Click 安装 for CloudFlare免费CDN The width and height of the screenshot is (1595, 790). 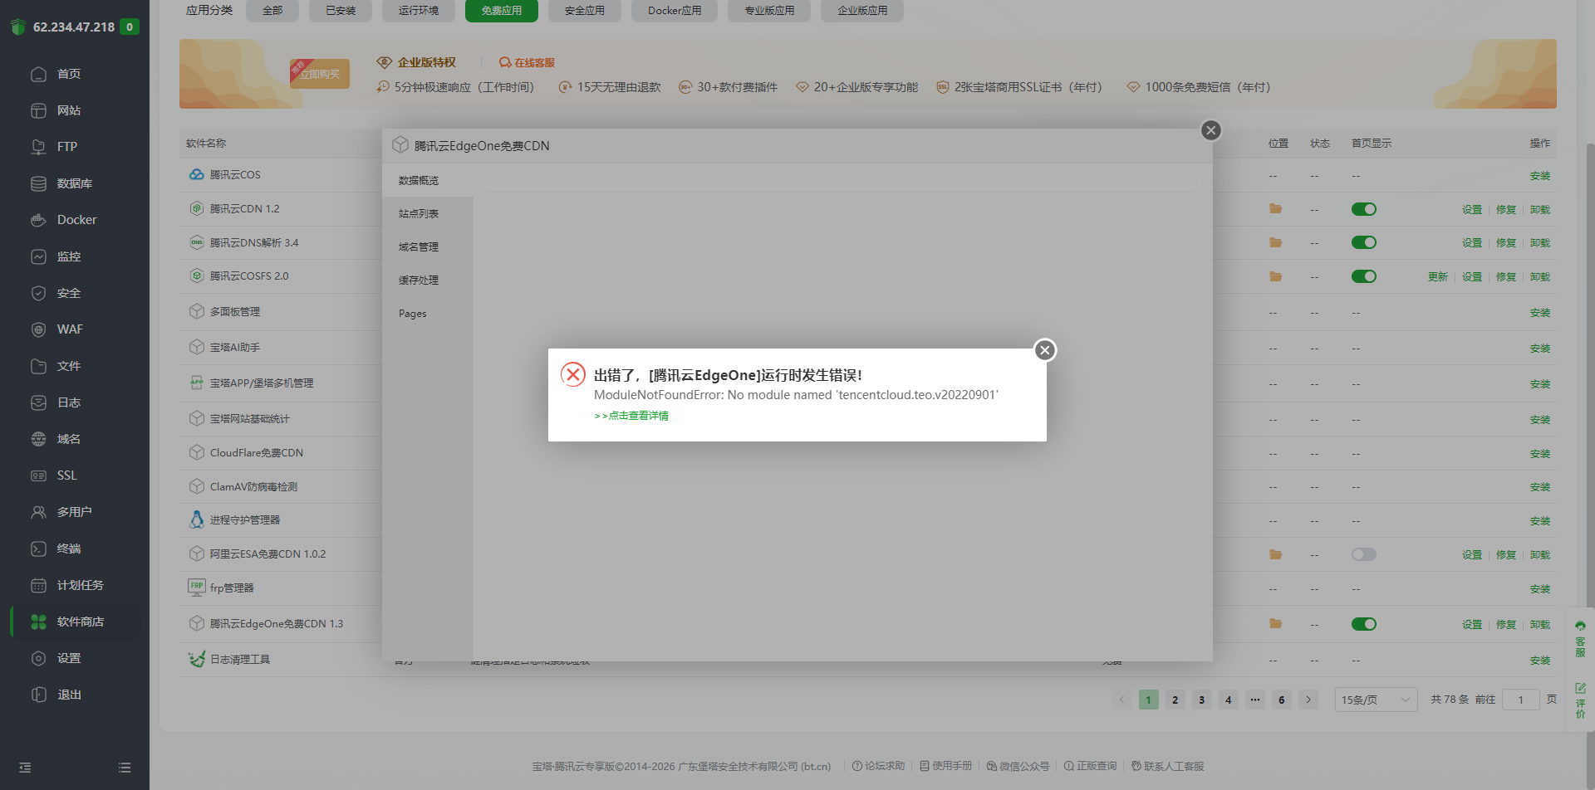tap(1541, 452)
